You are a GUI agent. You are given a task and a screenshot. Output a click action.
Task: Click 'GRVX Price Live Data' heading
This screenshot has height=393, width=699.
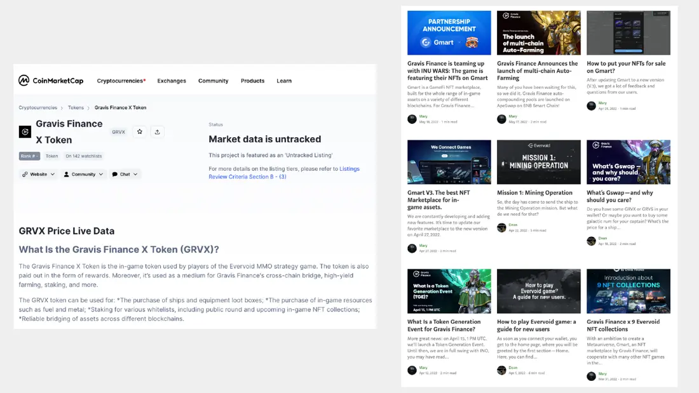[67, 231]
